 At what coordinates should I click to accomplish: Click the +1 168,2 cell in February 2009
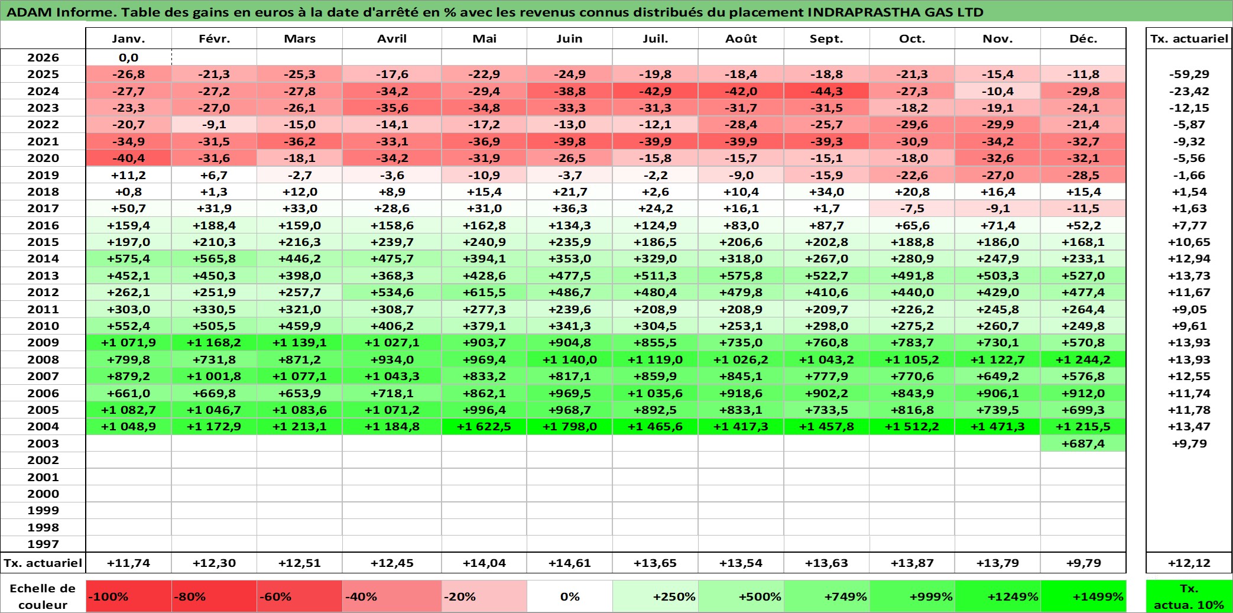coord(214,342)
